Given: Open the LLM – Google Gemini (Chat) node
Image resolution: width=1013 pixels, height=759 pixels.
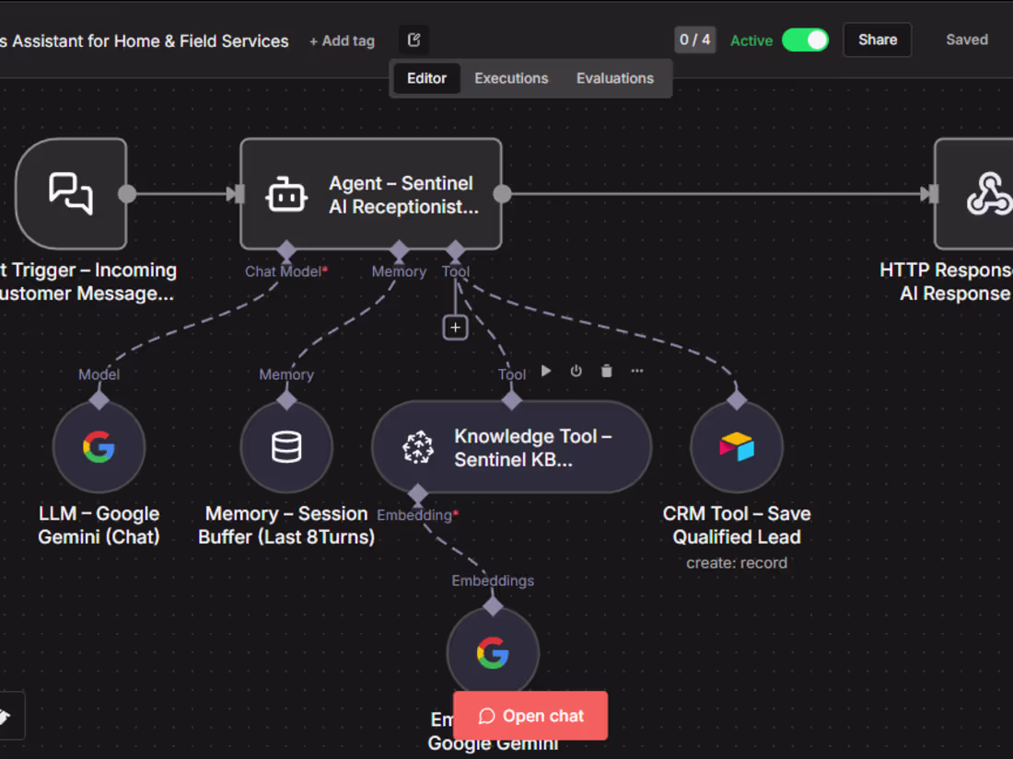Looking at the screenshot, I should [x=99, y=447].
